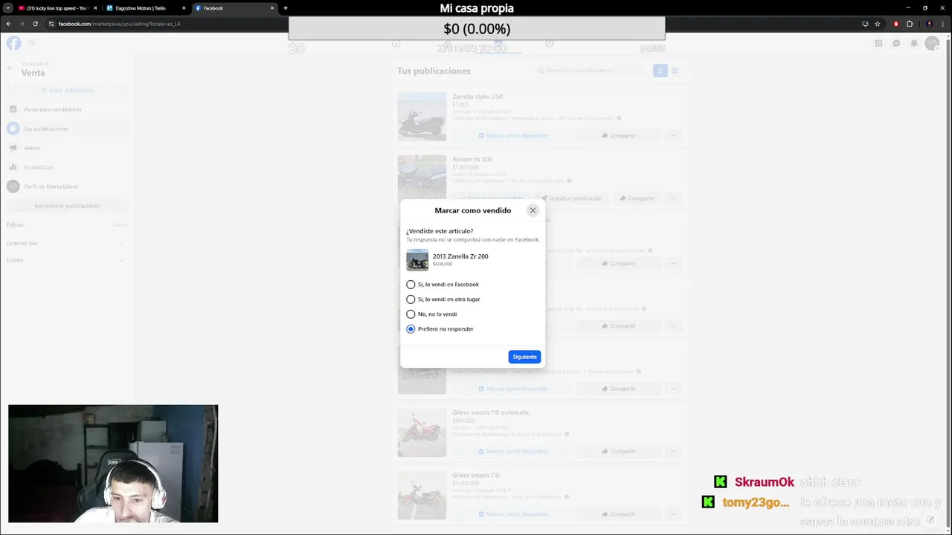This screenshot has height=535, width=952.
Task: Share the Gilera smash 110 automatic listing
Action: point(619,452)
